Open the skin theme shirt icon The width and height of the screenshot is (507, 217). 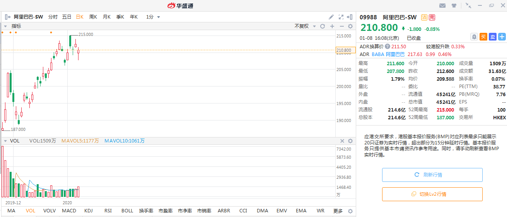pyautogui.click(x=454, y=5)
